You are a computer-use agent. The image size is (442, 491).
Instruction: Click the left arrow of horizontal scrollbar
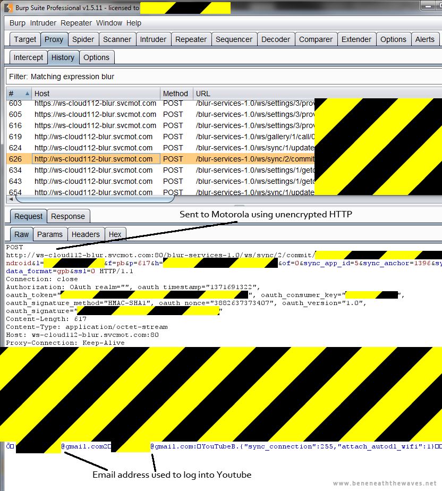[x=11, y=199]
